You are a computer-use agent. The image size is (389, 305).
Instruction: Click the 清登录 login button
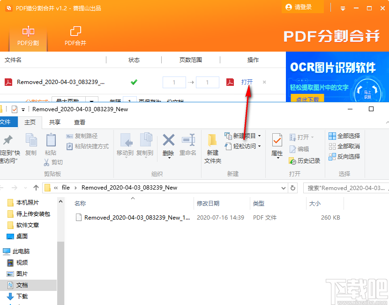point(302,7)
